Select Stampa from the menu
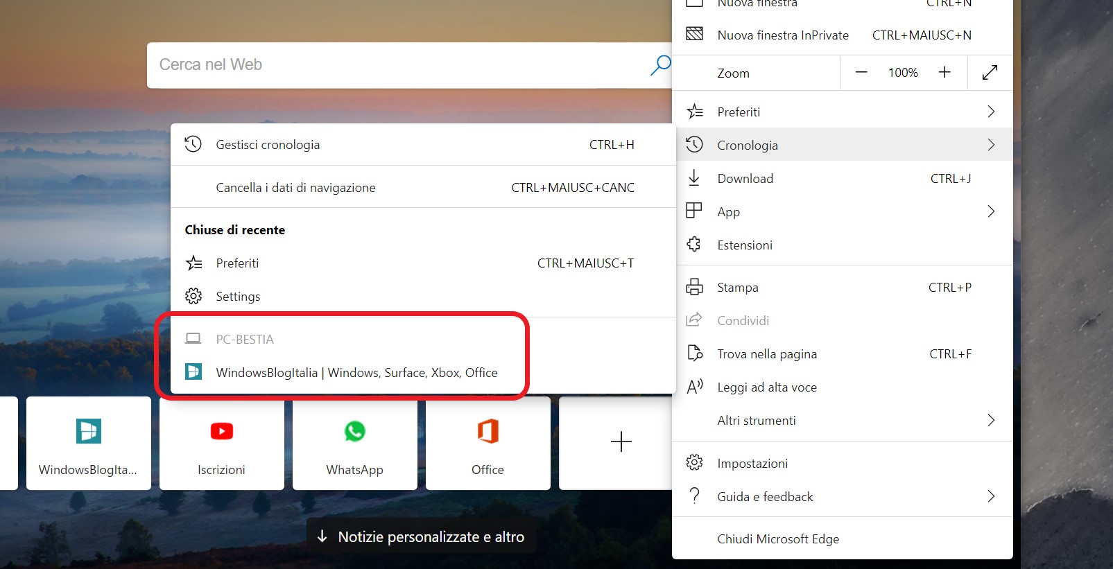The height and width of the screenshot is (569, 1113). coord(843,287)
